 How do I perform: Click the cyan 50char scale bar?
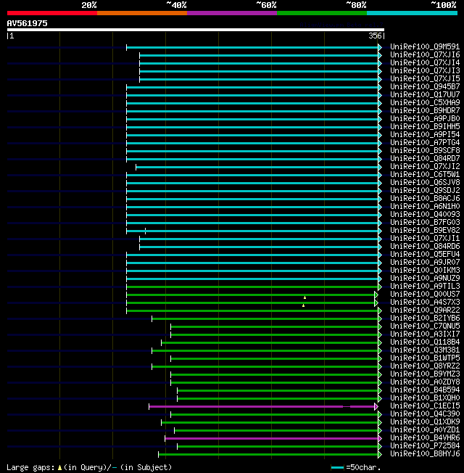pyautogui.click(x=337, y=468)
